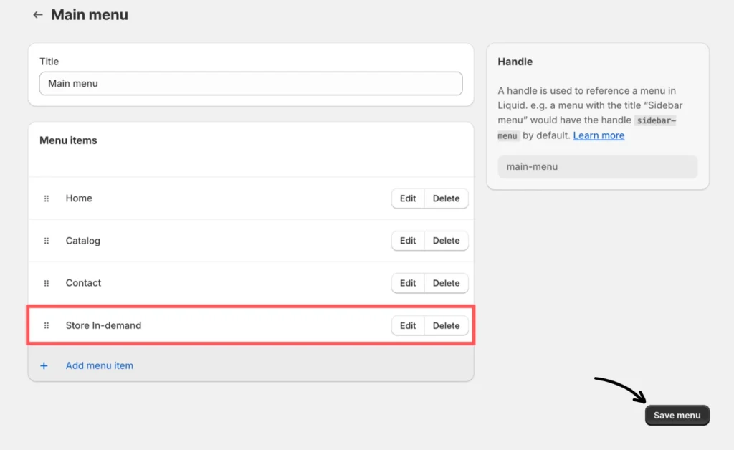This screenshot has width=734, height=450.
Task: Click the main-menu handle field
Action: tap(597, 167)
